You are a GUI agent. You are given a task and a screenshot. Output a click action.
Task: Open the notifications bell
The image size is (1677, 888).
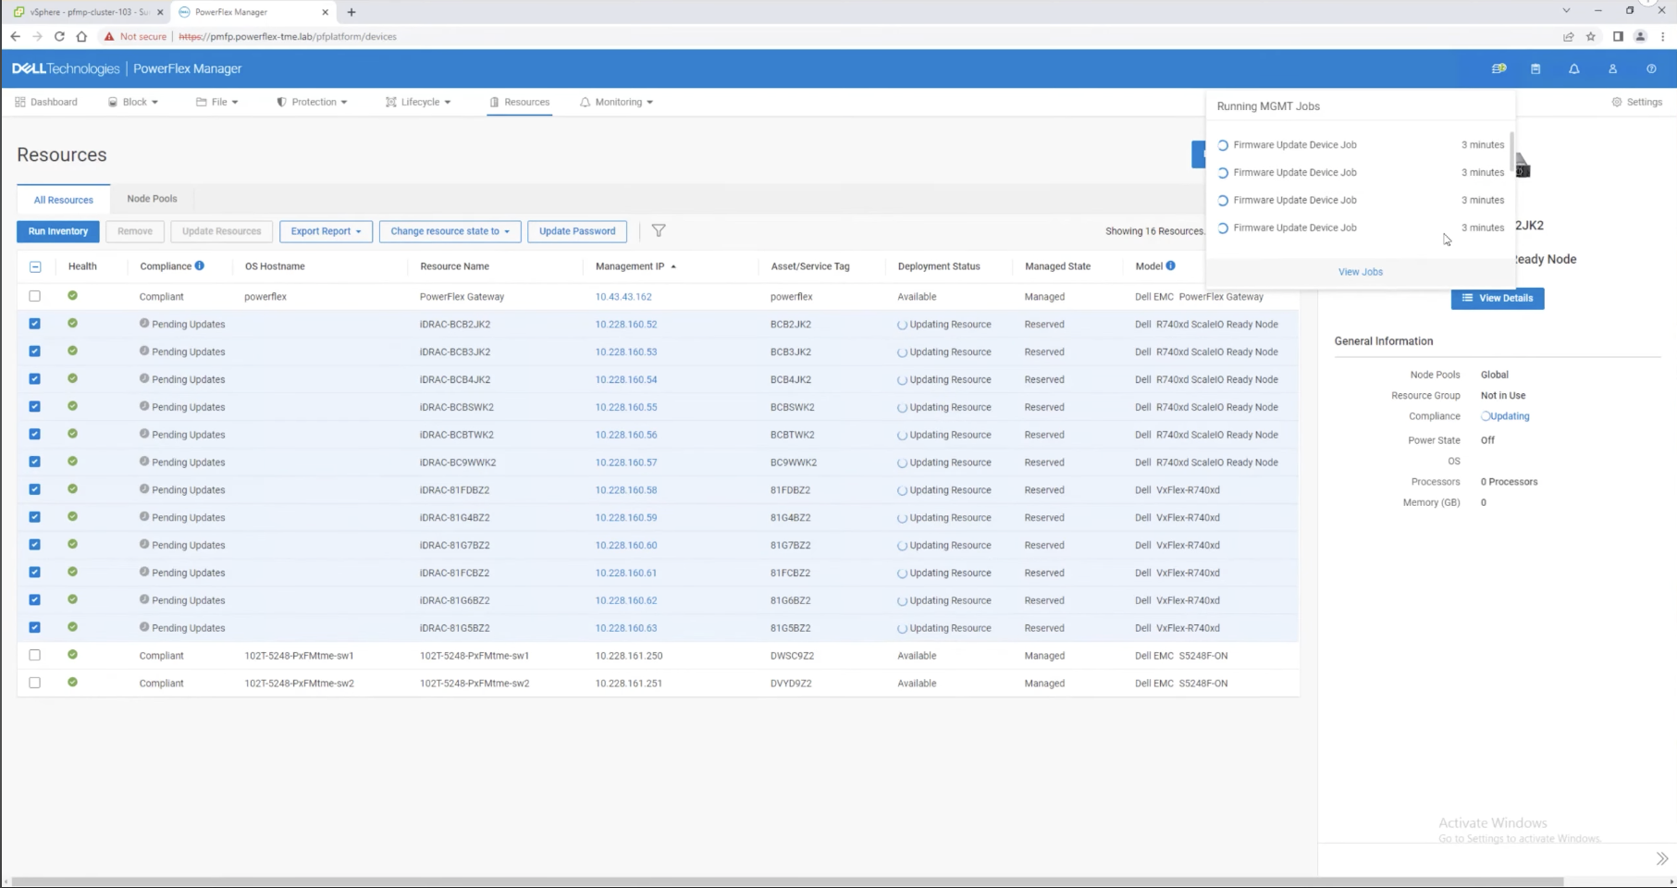(x=1574, y=68)
